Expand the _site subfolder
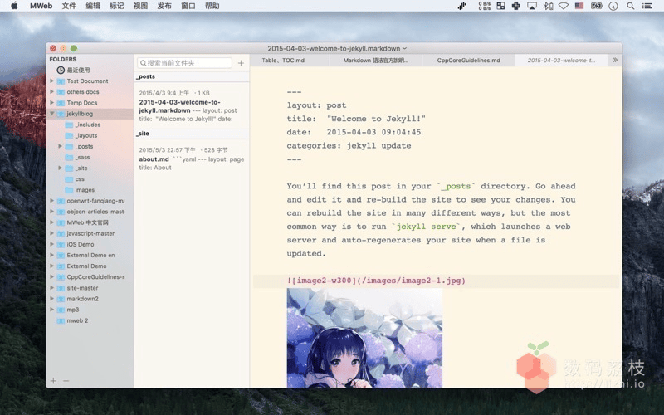Screen dimensions: 664x415 click(60, 168)
